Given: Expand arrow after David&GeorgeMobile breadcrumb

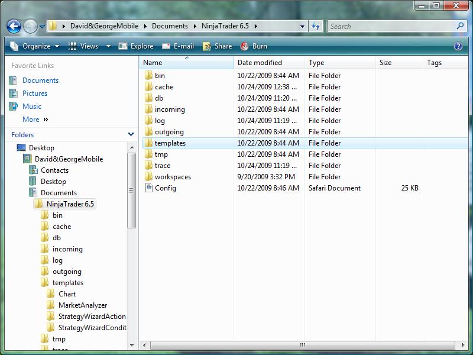Looking at the screenshot, I should 145,26.
